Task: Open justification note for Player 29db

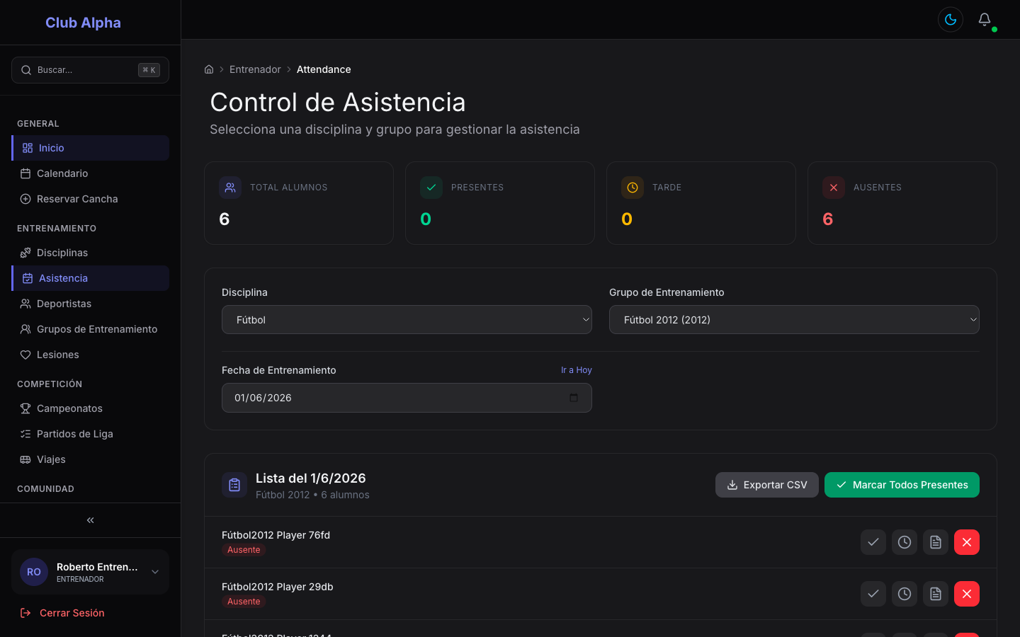Action: [936, 594]
